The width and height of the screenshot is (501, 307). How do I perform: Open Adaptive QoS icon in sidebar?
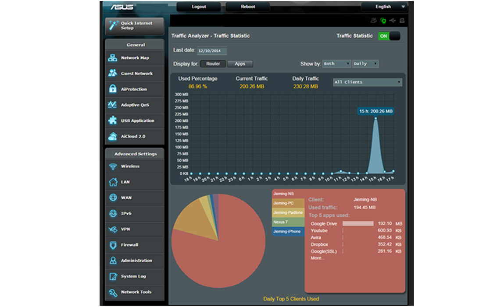point(113,105)
